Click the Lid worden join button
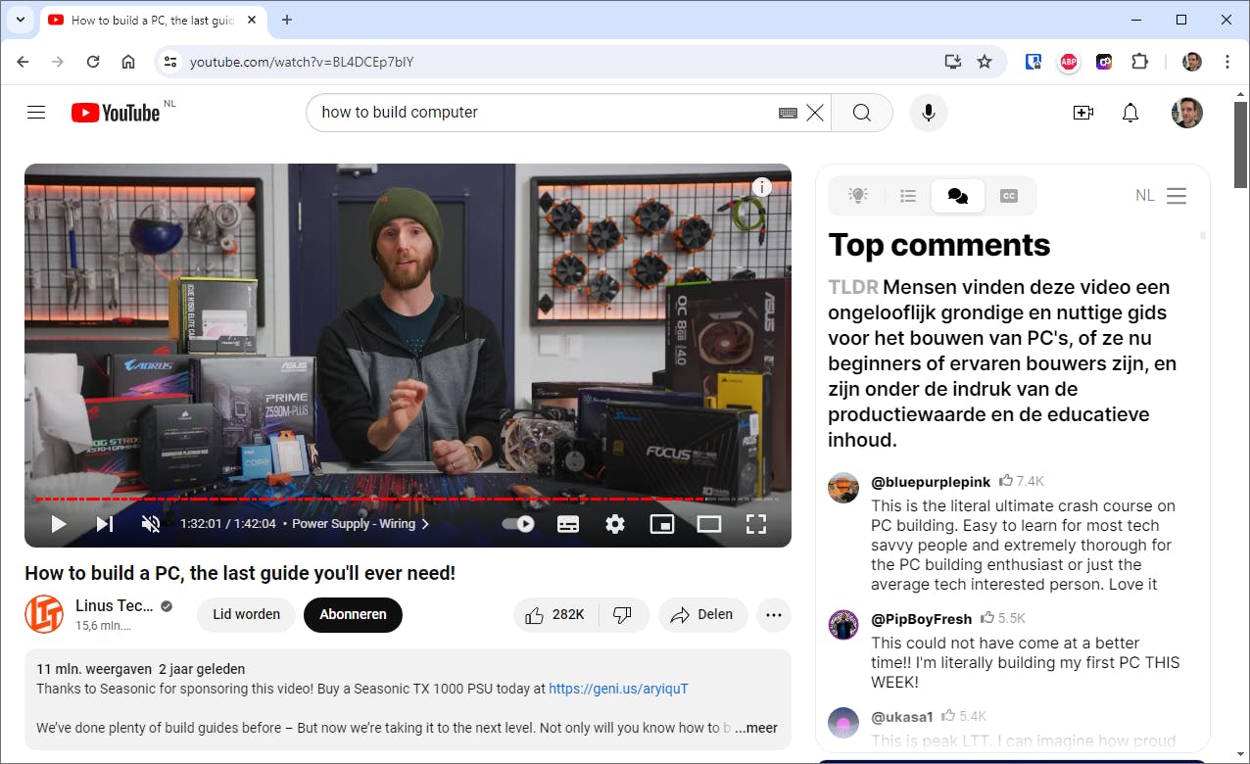This screenshot has height=764, width=1250. (247, 615)
